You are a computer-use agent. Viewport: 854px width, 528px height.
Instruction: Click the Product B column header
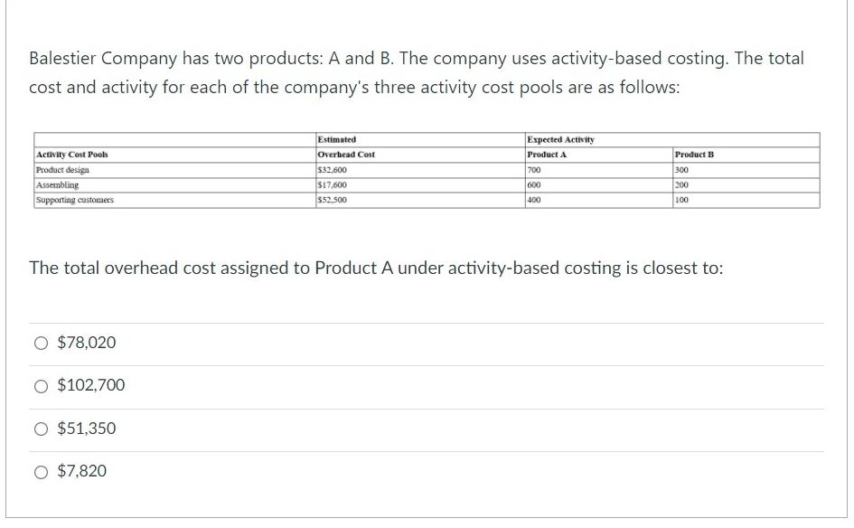pyautogui.click(x=746, y=155)
